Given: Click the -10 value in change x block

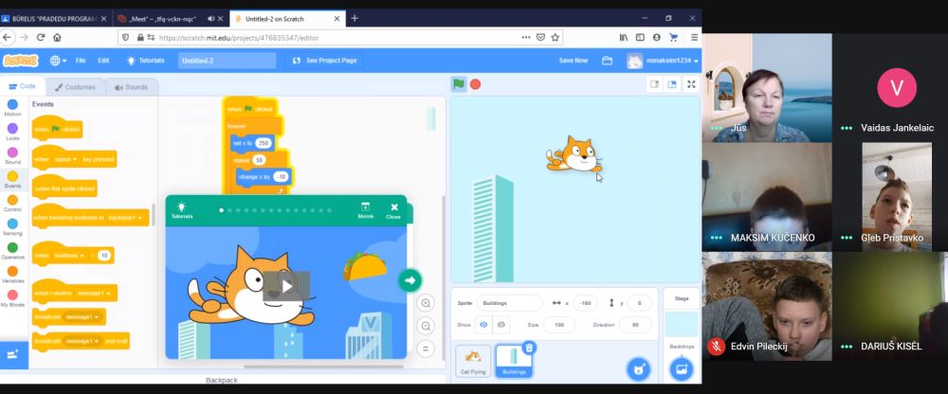Looking at the screenshot, I should point(281,177).
